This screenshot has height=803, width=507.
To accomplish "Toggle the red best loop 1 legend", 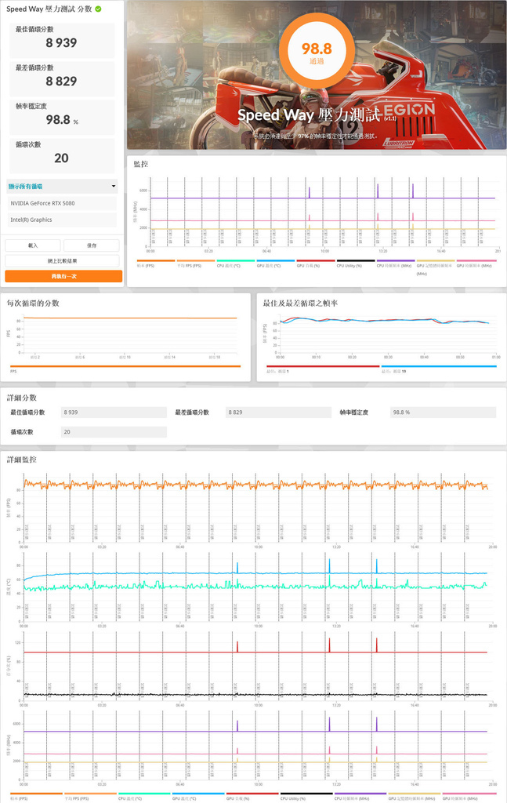I will pyautogui.click(x=323, y=369).
